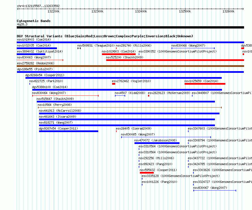Open the dgv9266n54 (Cooper2011) variant label
The image size is (252, 210).
click(x=45, y=75)
